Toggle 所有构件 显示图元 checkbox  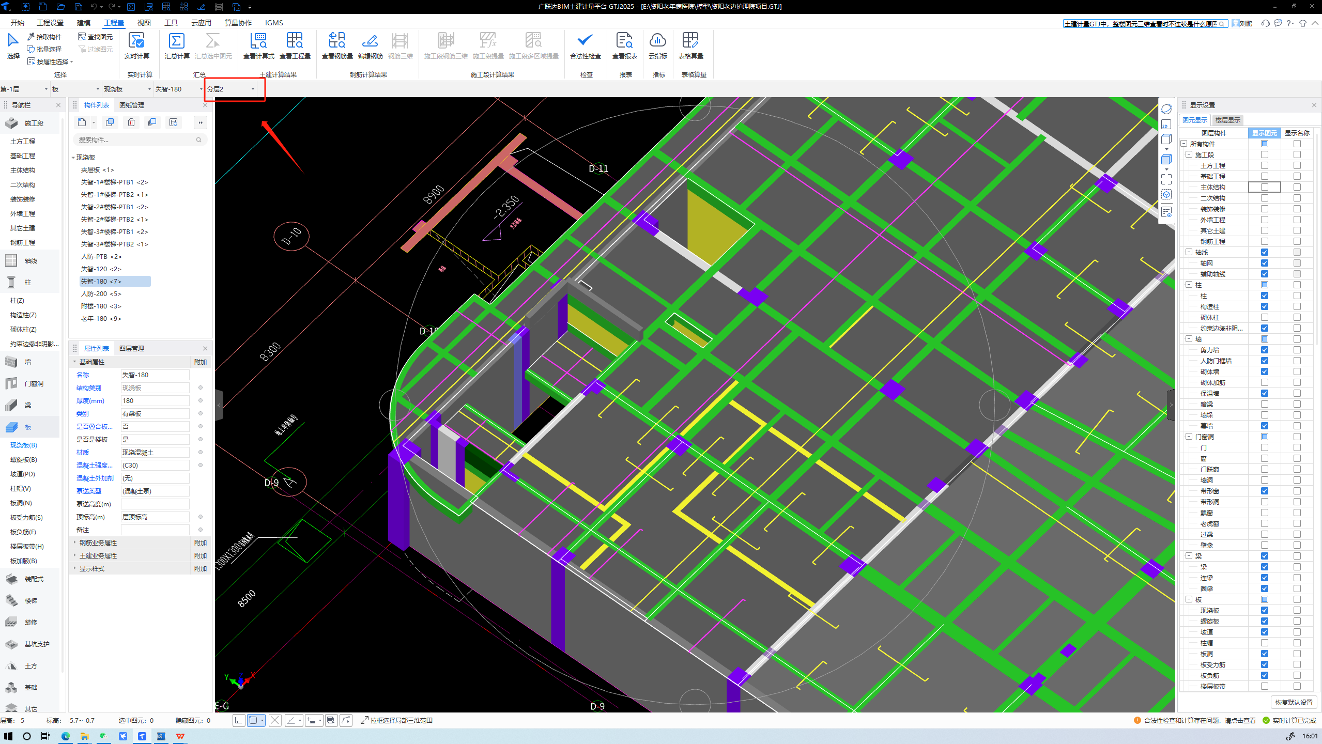tap(1265, 144)
